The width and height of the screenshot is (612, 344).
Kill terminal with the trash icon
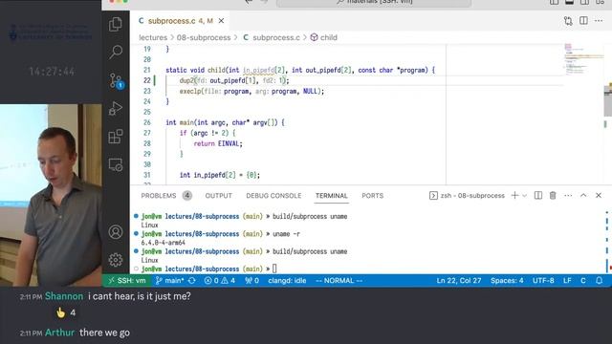(553, 195)
